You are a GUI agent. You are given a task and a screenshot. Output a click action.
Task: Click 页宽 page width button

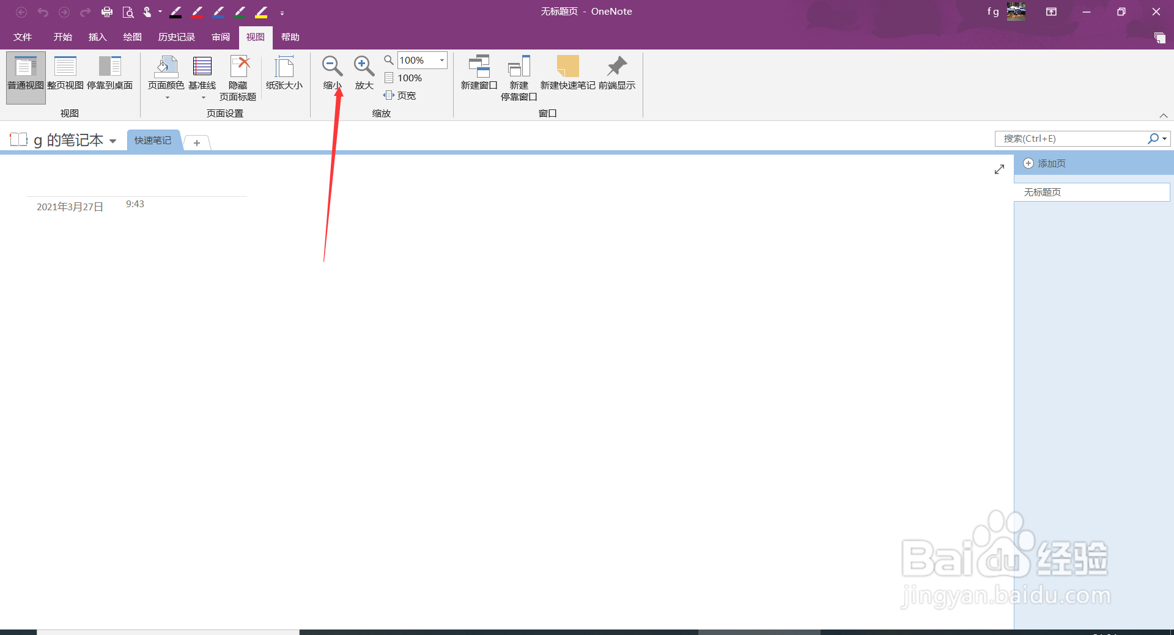(400, 95)
